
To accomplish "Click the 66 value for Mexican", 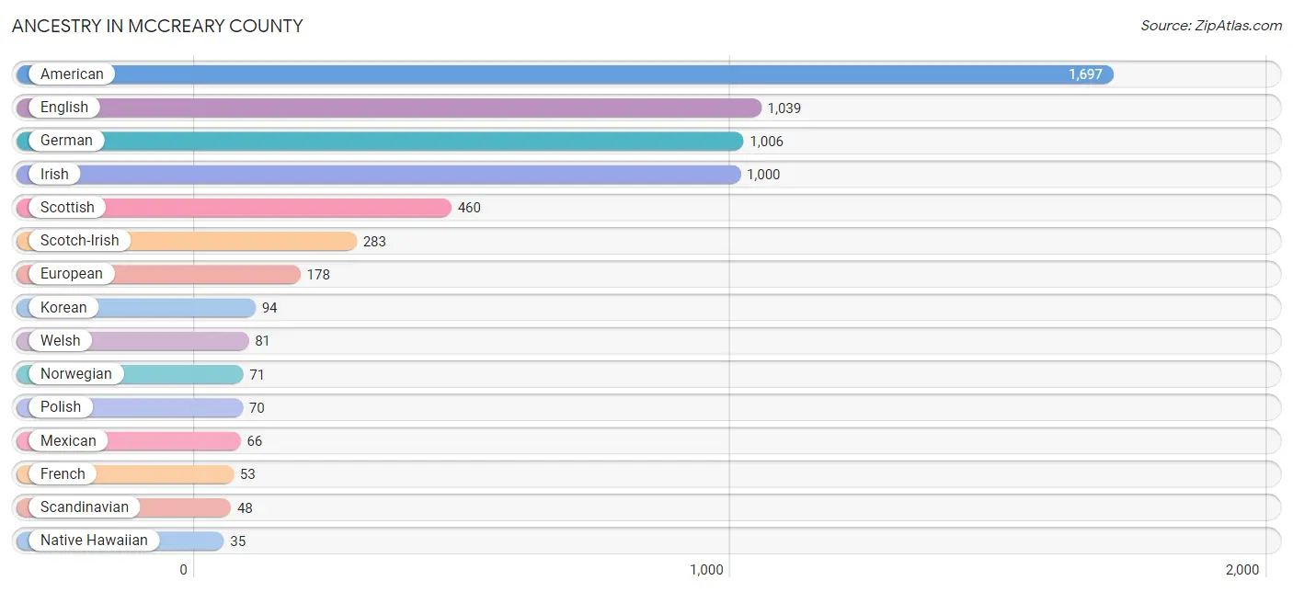I will click(x=255, y=441).
